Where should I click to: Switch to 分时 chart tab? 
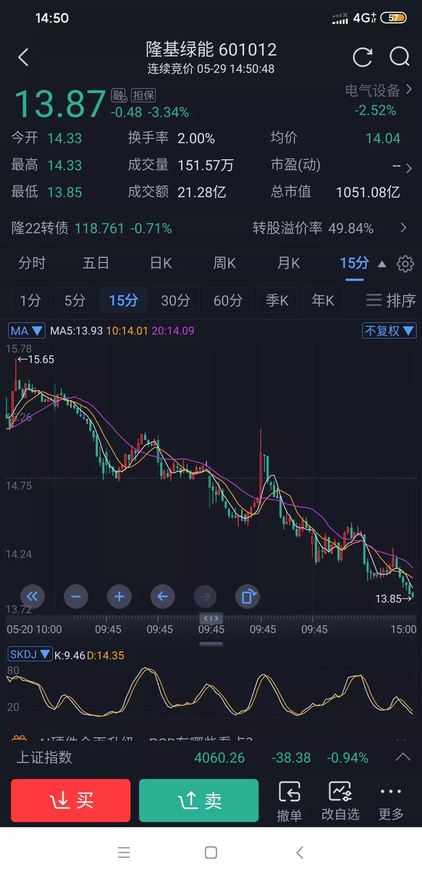pyautogui.click(x=32, y=263)
